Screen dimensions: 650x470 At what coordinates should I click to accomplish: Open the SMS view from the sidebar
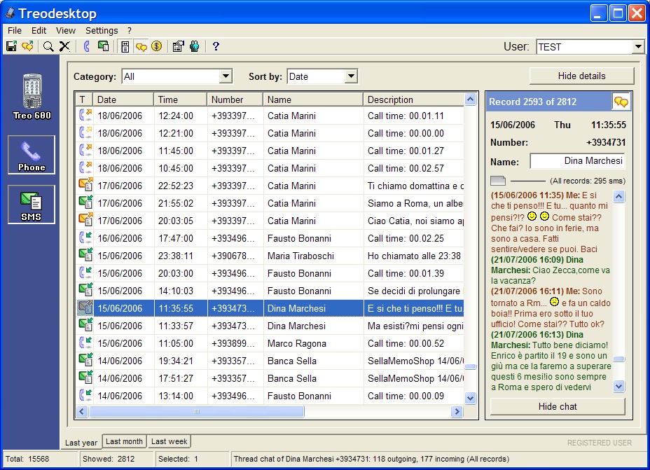coord(31,205)
